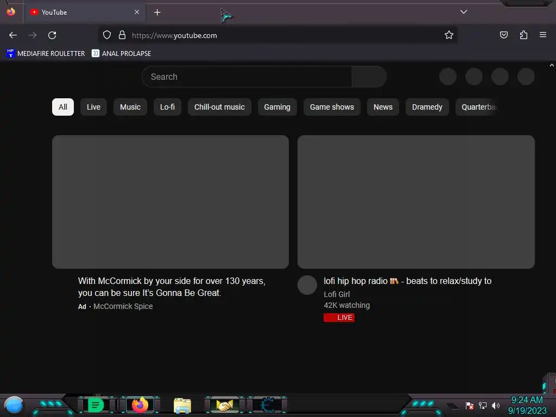Viewport: 556px width, 417px height.
Task: Select the Dramedy filter chip
Action: [427, 107]
